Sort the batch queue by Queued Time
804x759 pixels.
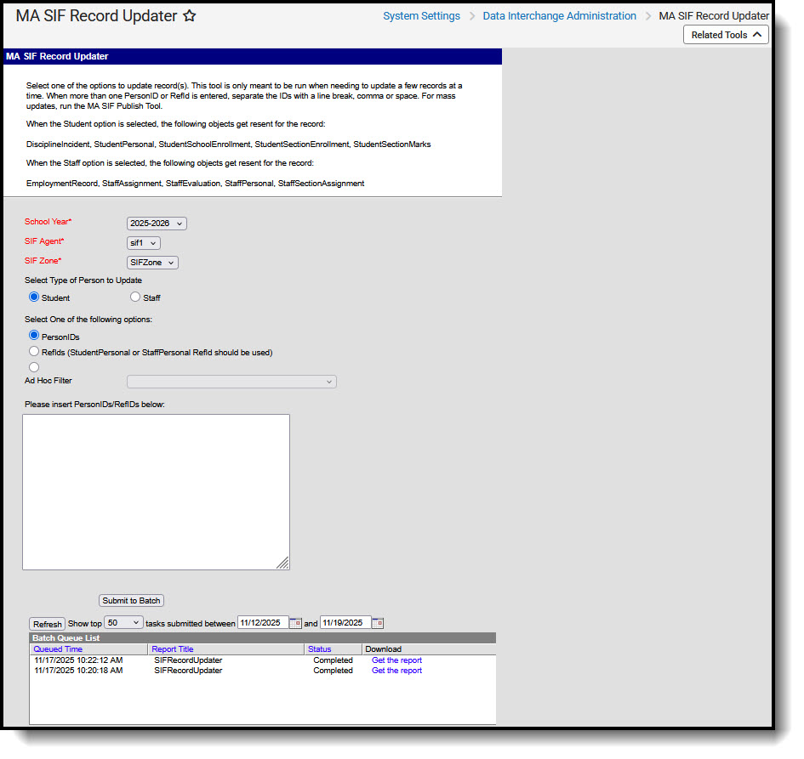(57, 649)
